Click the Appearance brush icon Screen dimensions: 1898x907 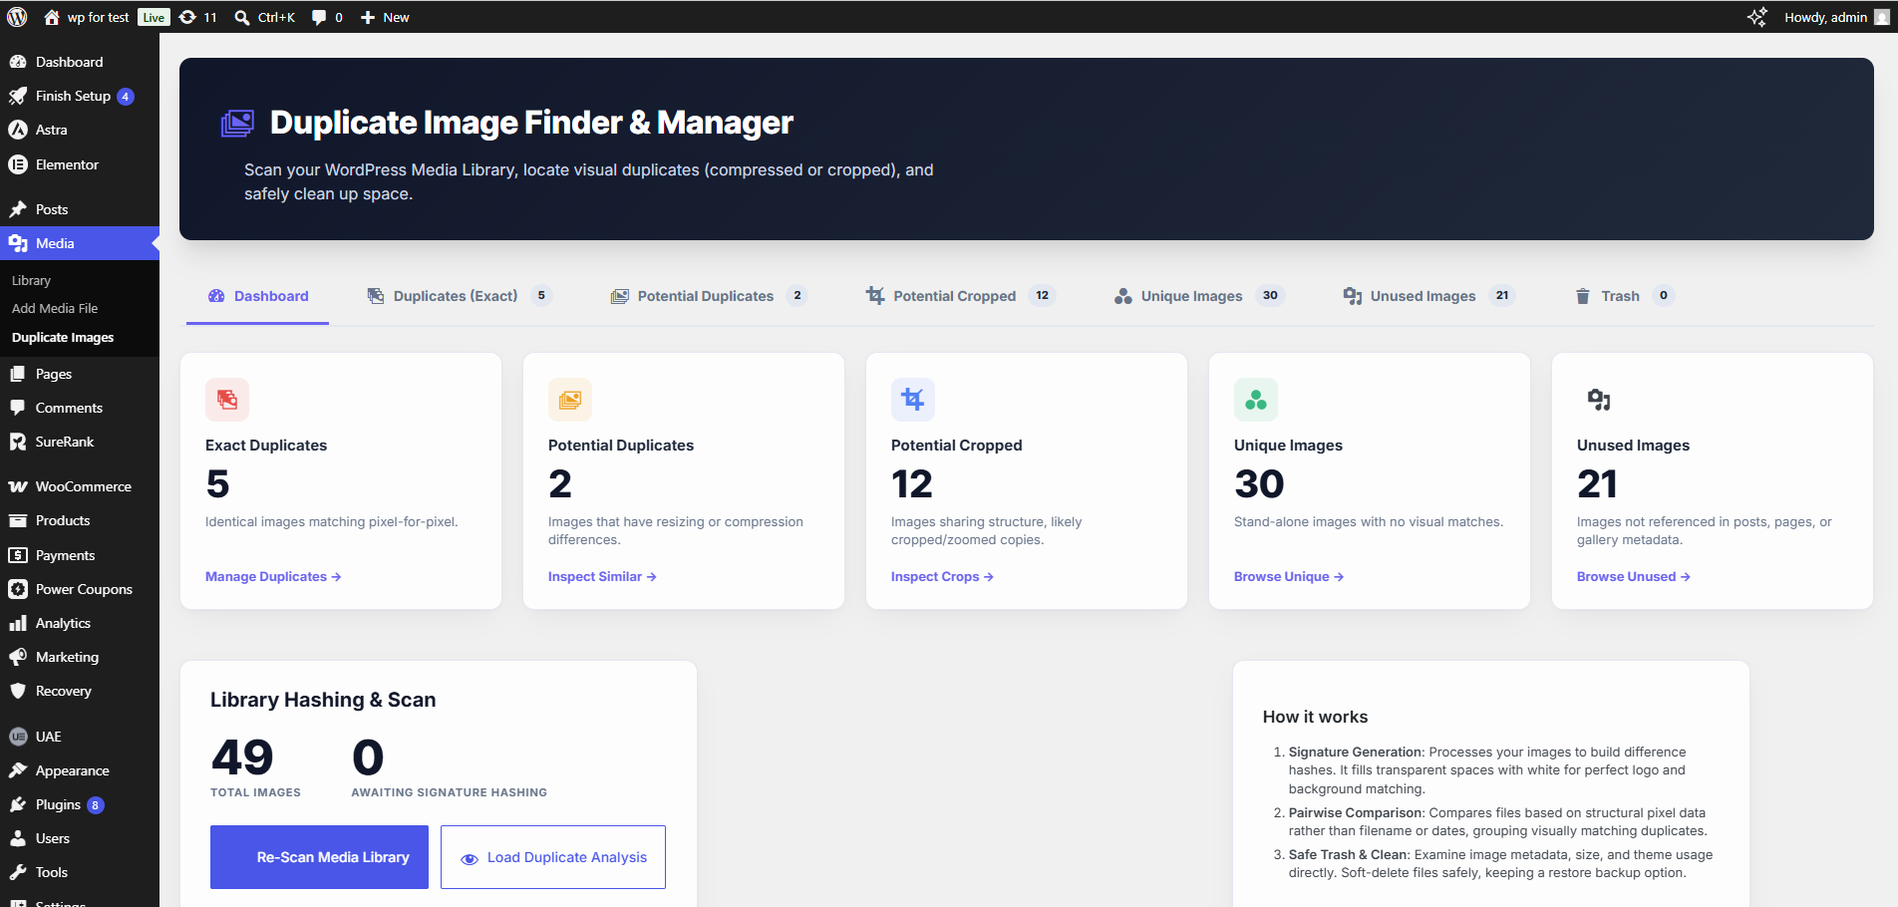18,770
